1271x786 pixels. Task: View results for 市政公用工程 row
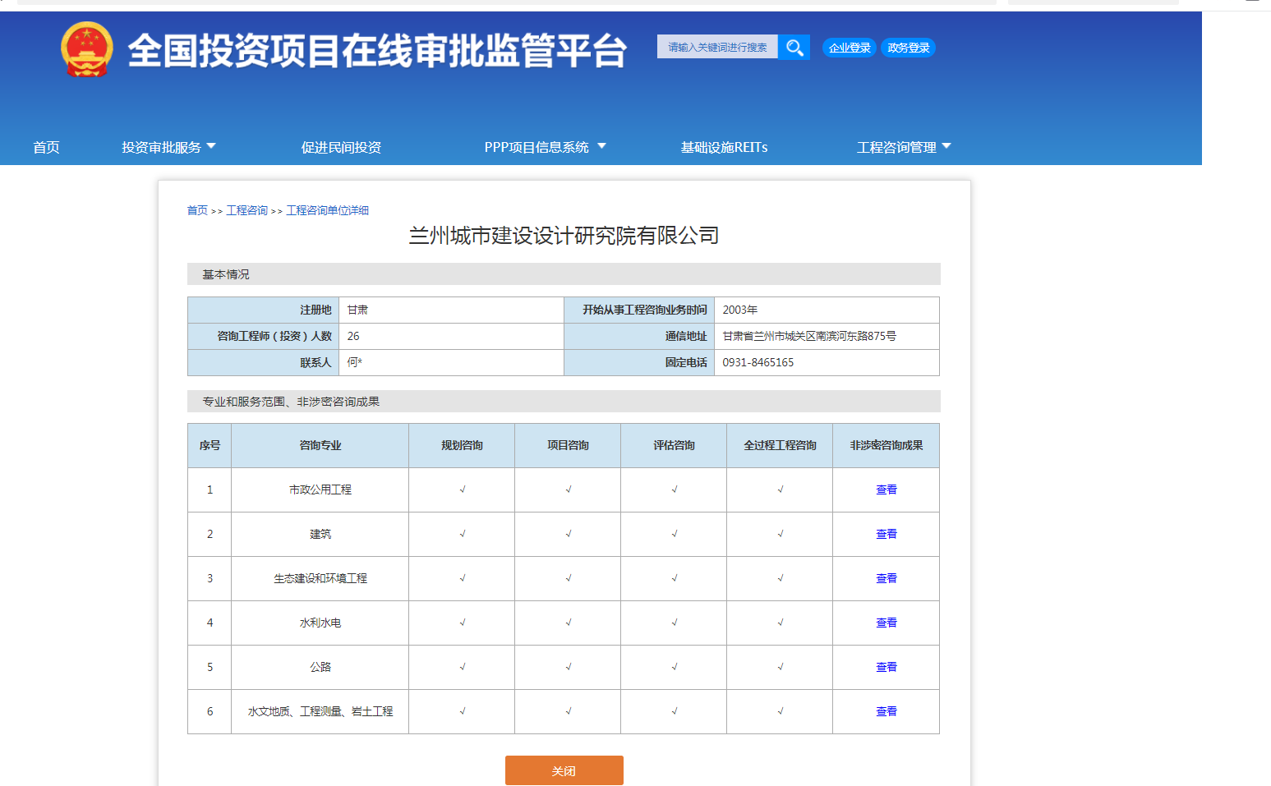point(886,490)
